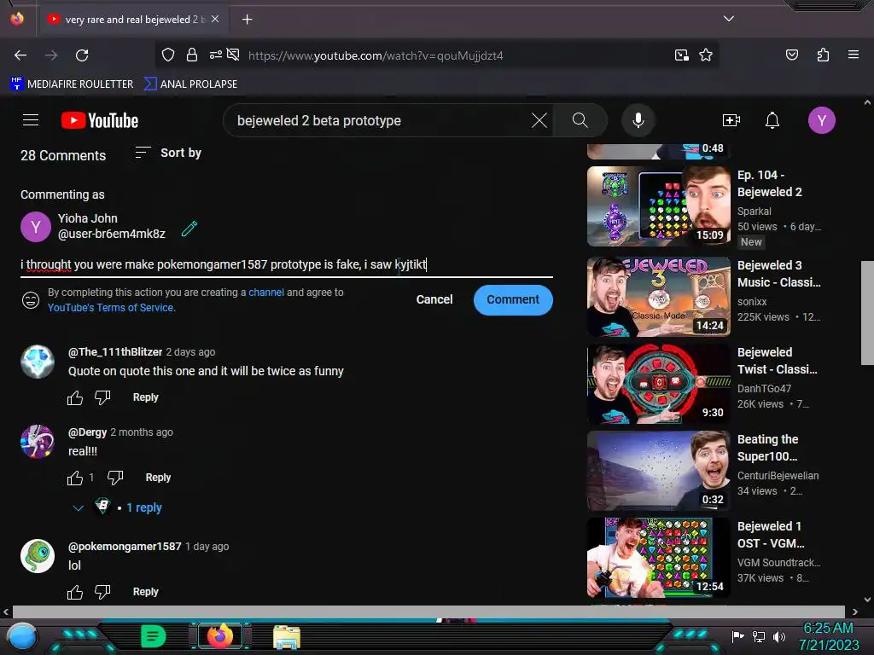Open the Windows Start orb
This screenshot has height=655, width=874.
tap(22, 637)
